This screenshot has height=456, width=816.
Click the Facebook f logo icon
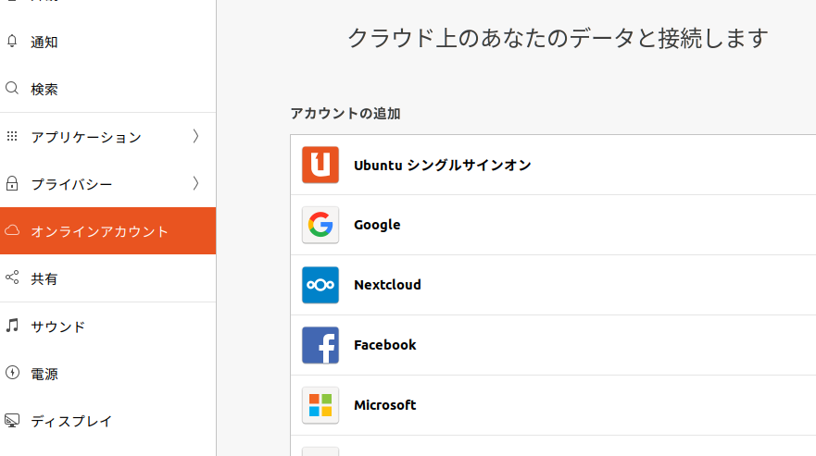(x=320, y=345)
